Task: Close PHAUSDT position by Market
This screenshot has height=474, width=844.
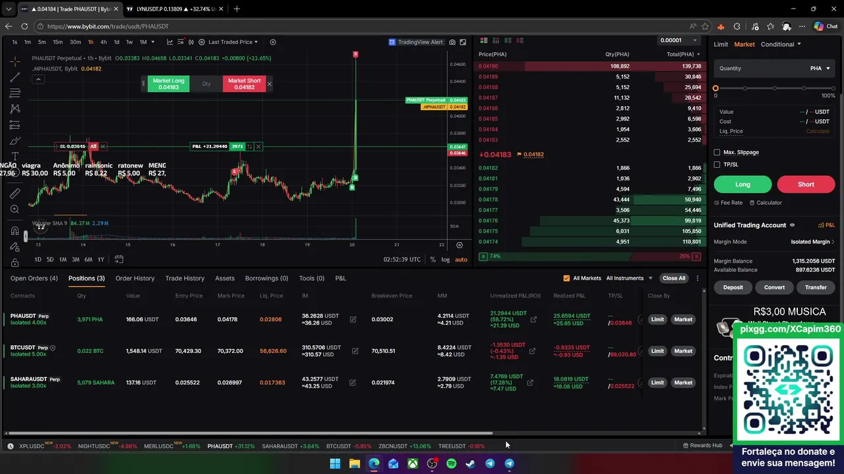Action: click(x=683, y=319)
